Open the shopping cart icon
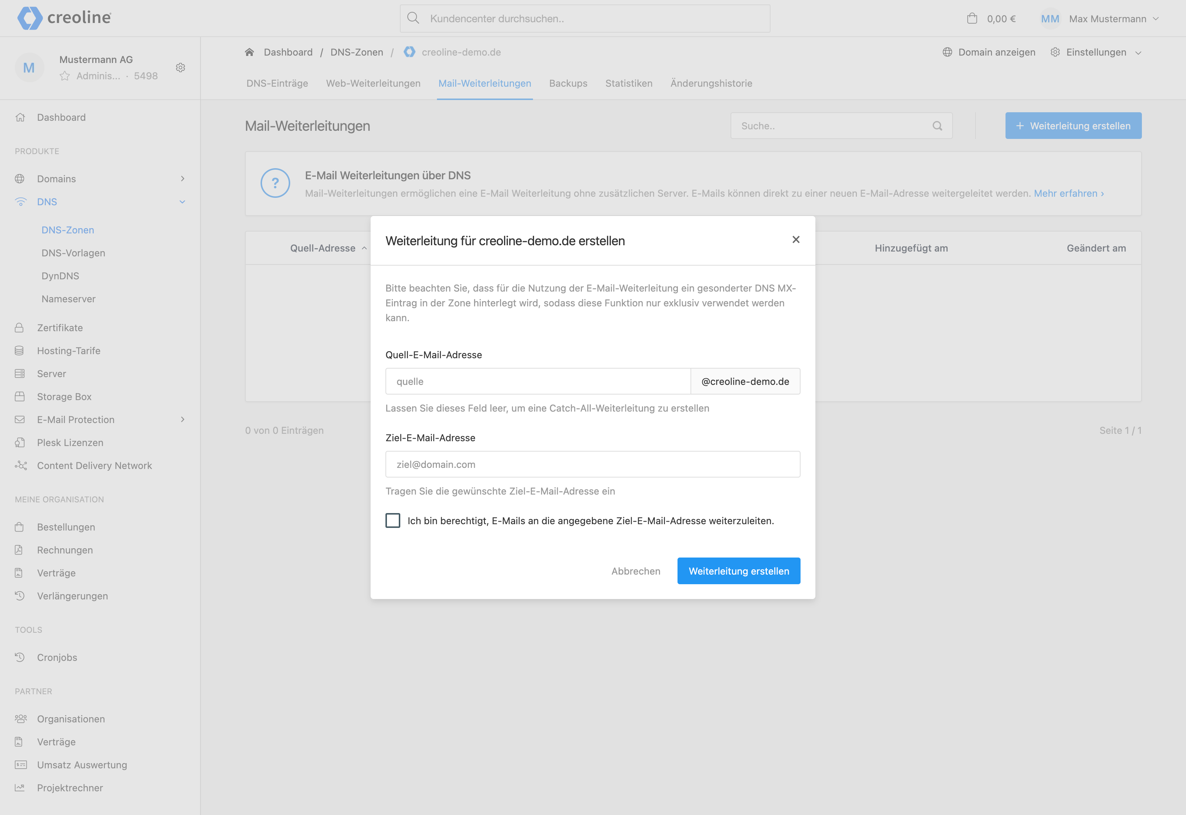Image resolution: width=1186 pixels, height=815 pixels. 972,19
